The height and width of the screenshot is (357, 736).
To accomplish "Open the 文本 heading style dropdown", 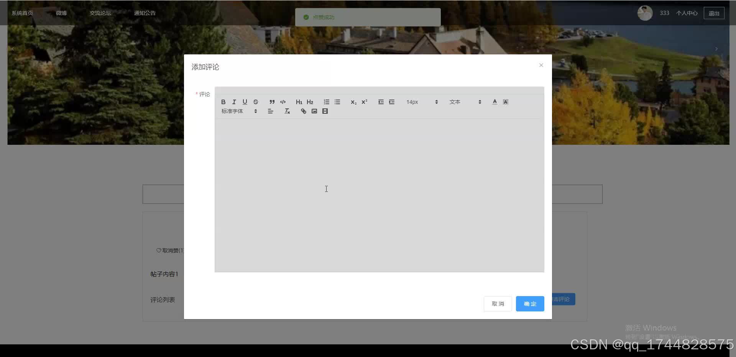I will [x=465, y=102].
